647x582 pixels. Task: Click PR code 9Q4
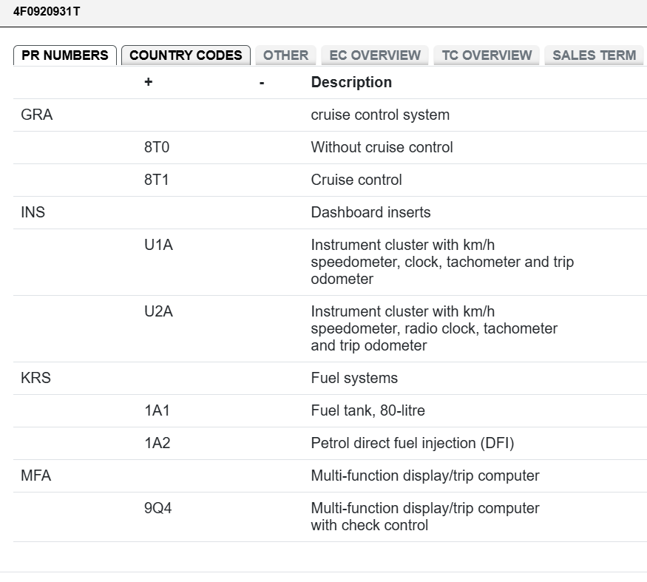158,508
